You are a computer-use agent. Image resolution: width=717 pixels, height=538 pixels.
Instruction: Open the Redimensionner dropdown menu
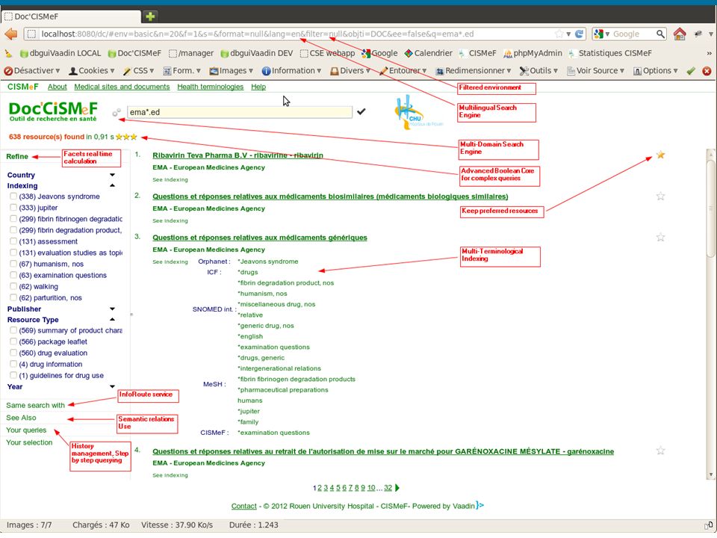[x=474, y=71]
